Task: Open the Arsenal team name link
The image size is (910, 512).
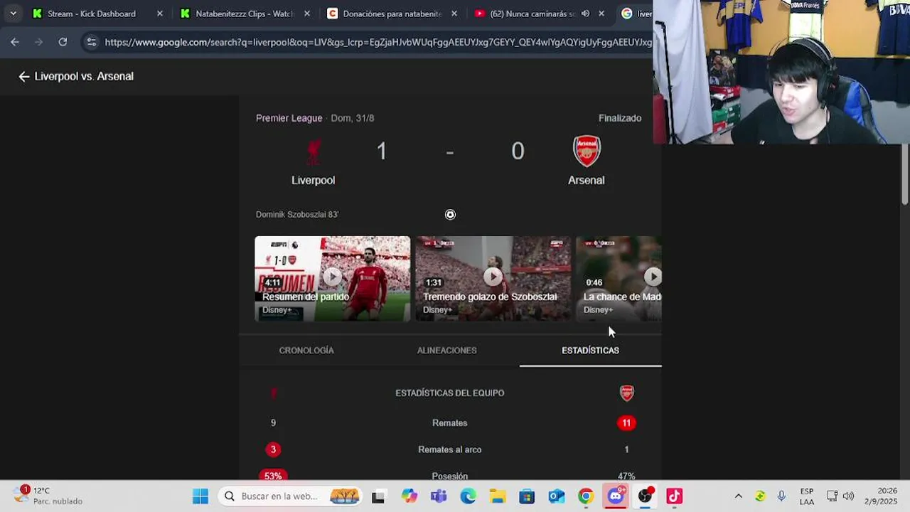Action: pos(587,181)
